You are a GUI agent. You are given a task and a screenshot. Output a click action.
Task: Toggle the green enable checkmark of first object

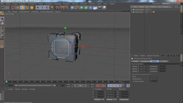[149, 9]
